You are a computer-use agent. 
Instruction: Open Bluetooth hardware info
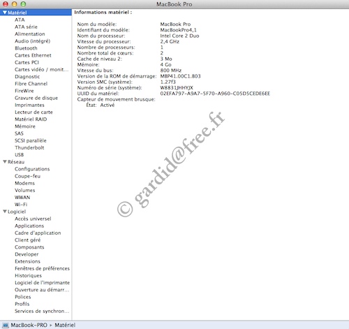pyautogui.click(x=26, y=48)
